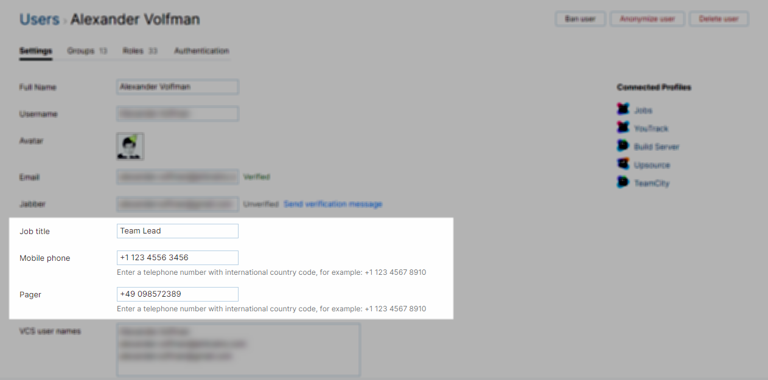Open the Jobs connected profile icon
The height and width of the screenshot is (380, 768).
(623, 110)
